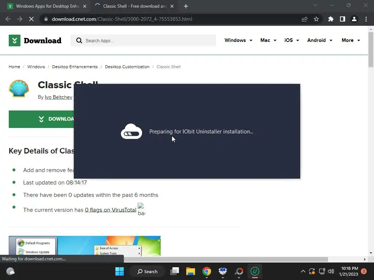Open the IObit Uninstaller taskbar icon

tap(255, 271)
